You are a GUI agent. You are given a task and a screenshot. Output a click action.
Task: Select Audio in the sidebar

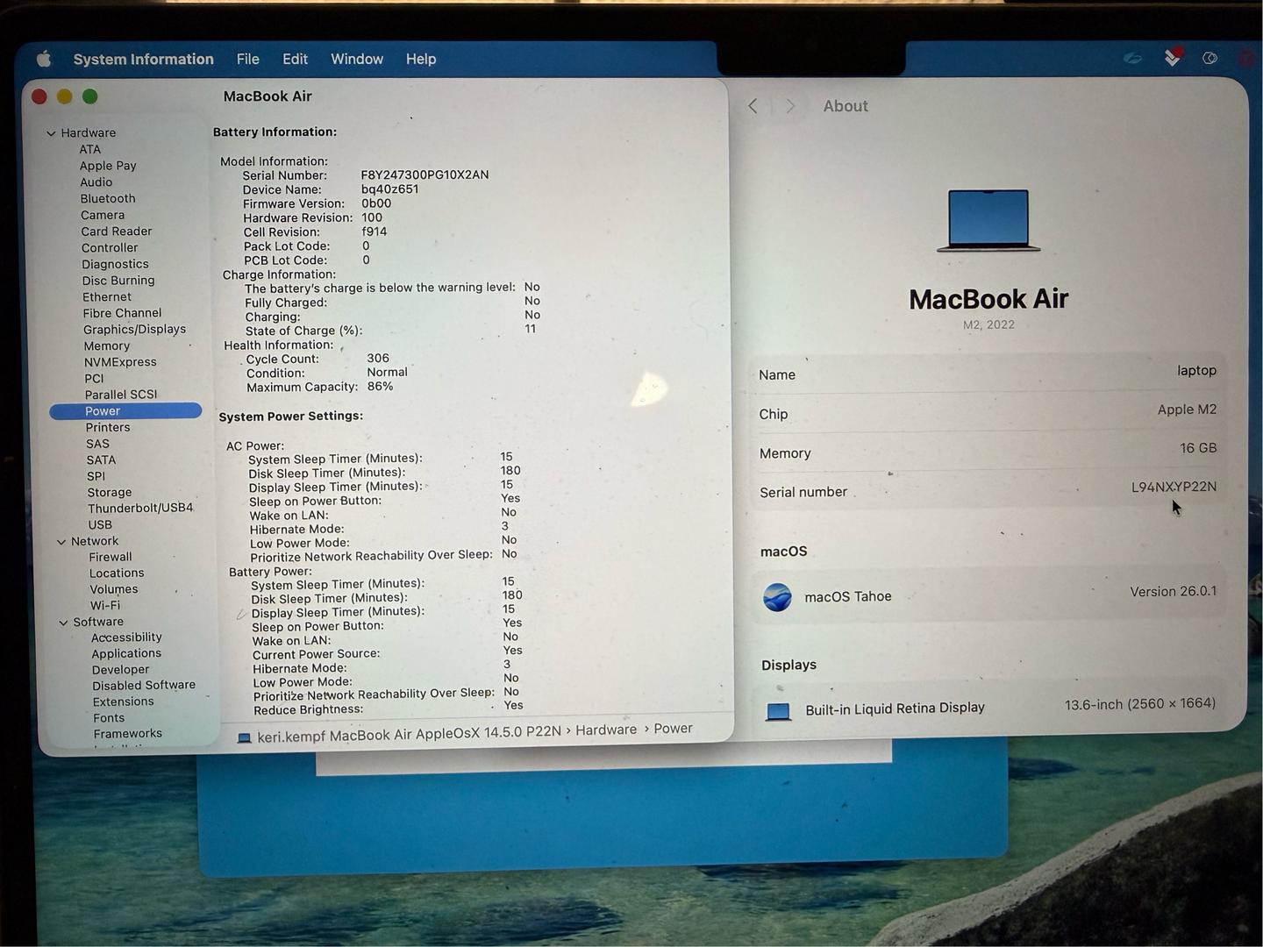pos(96,182)
